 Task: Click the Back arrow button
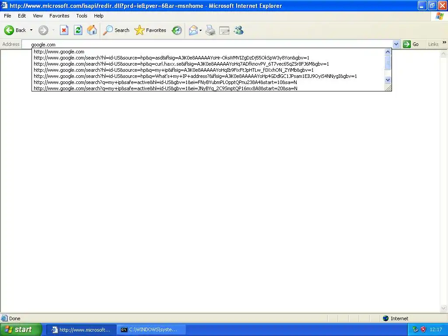[x=15, y=30]
